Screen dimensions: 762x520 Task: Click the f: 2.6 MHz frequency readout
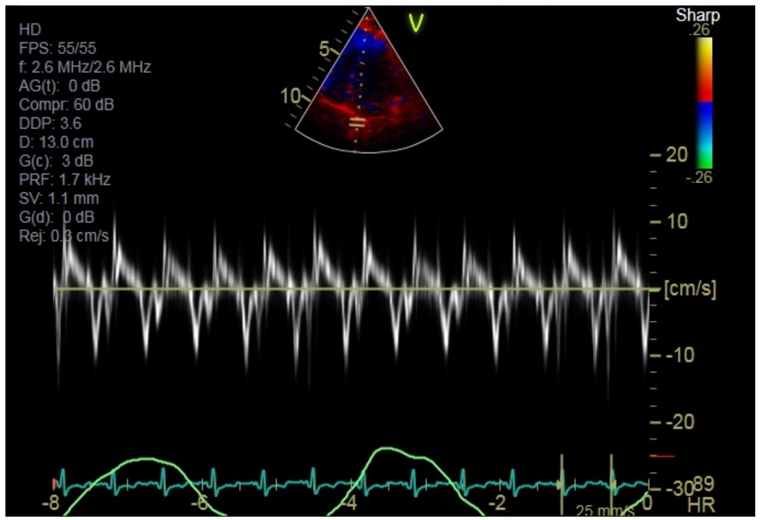(85, 67)
